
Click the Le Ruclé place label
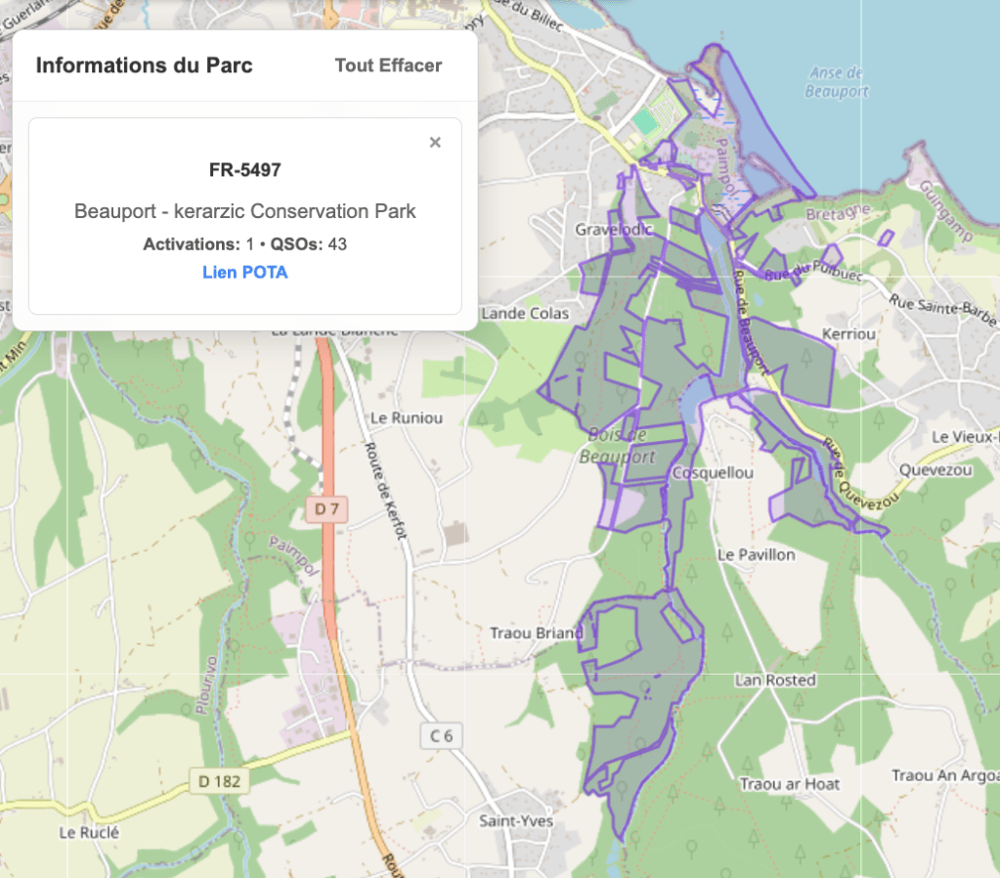pos(89,833)
